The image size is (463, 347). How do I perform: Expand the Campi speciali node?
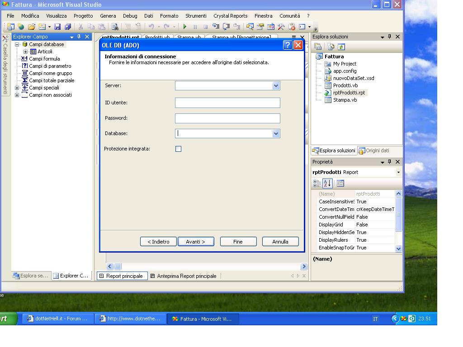pyautogui.click(x=17, y=88)
